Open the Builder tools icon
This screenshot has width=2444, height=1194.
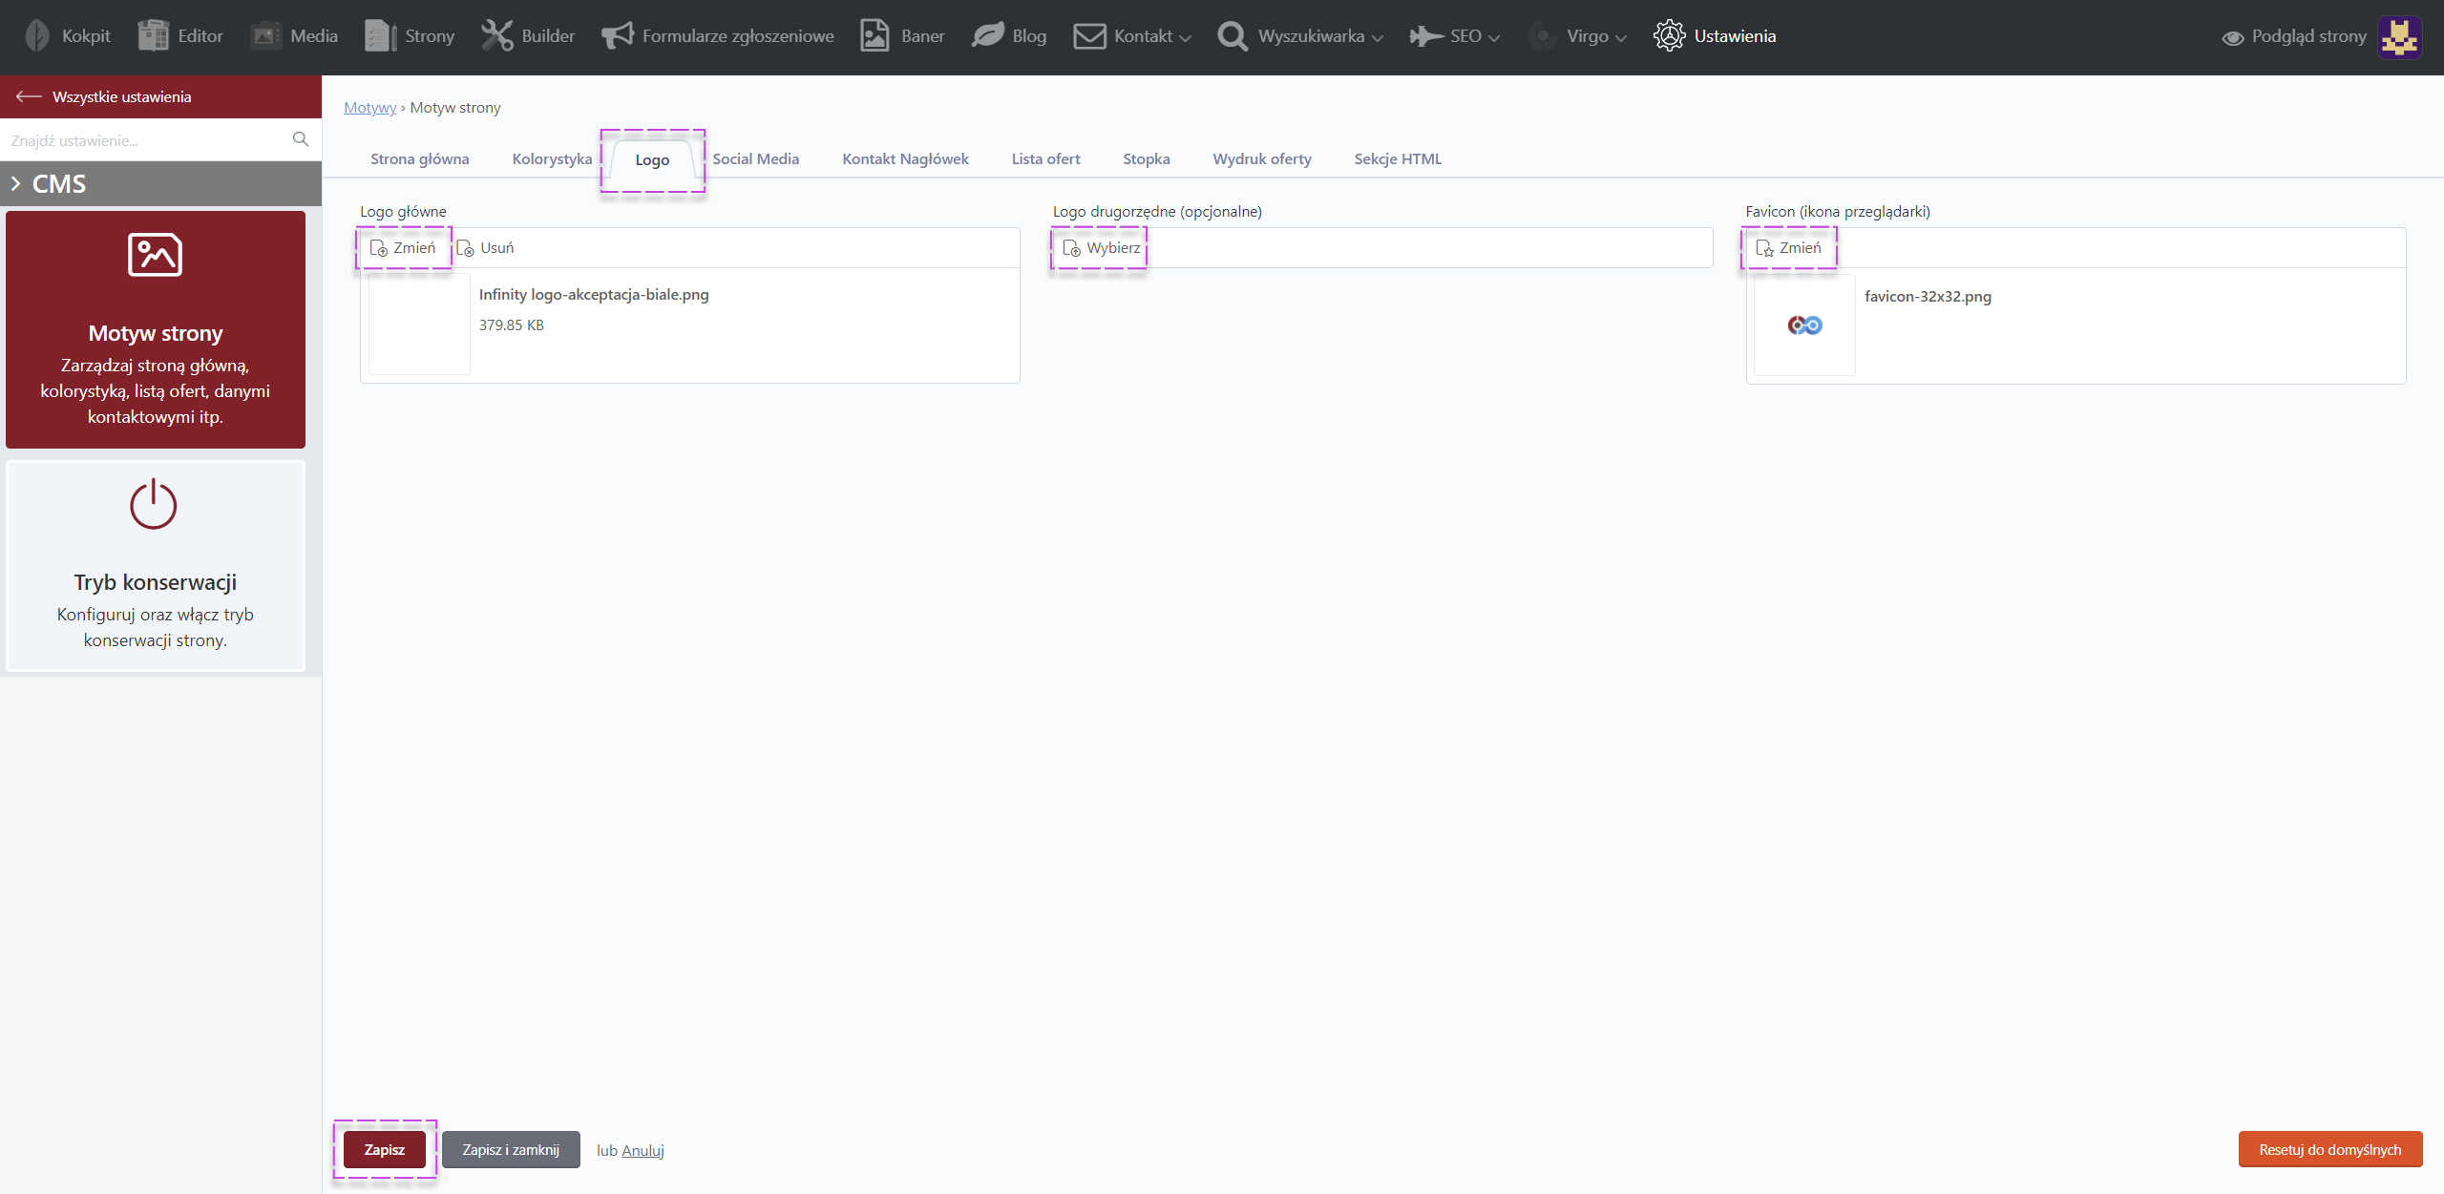pos(496,36)
